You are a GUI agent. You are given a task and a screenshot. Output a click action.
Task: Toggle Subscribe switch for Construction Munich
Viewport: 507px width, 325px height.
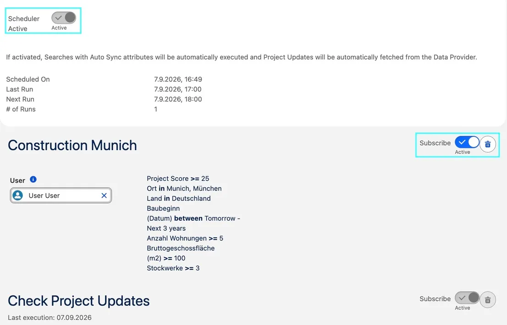pos(467,142)
